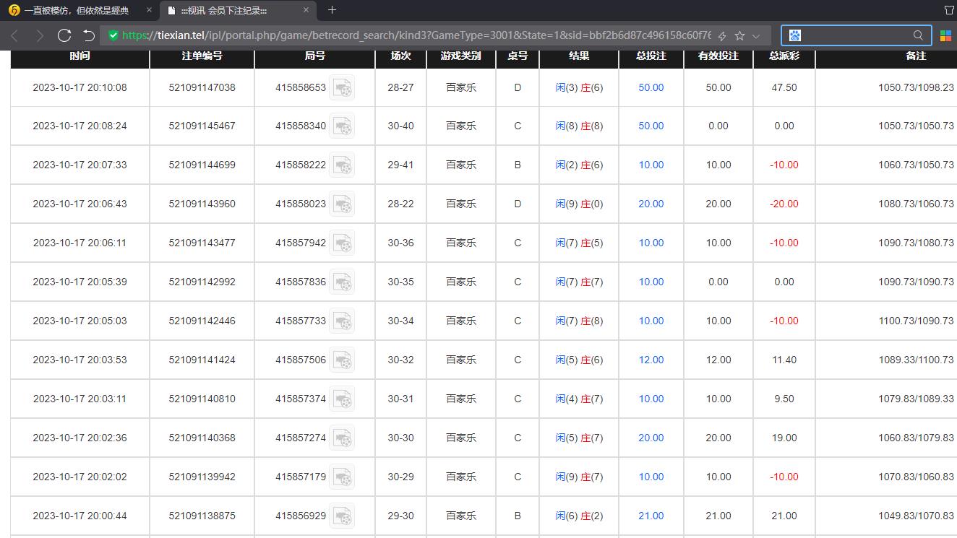Viewport: 957px width, 538px height.
Task: Click timestamp 2023-10-17 20:05:39
Action: point(80,282)
